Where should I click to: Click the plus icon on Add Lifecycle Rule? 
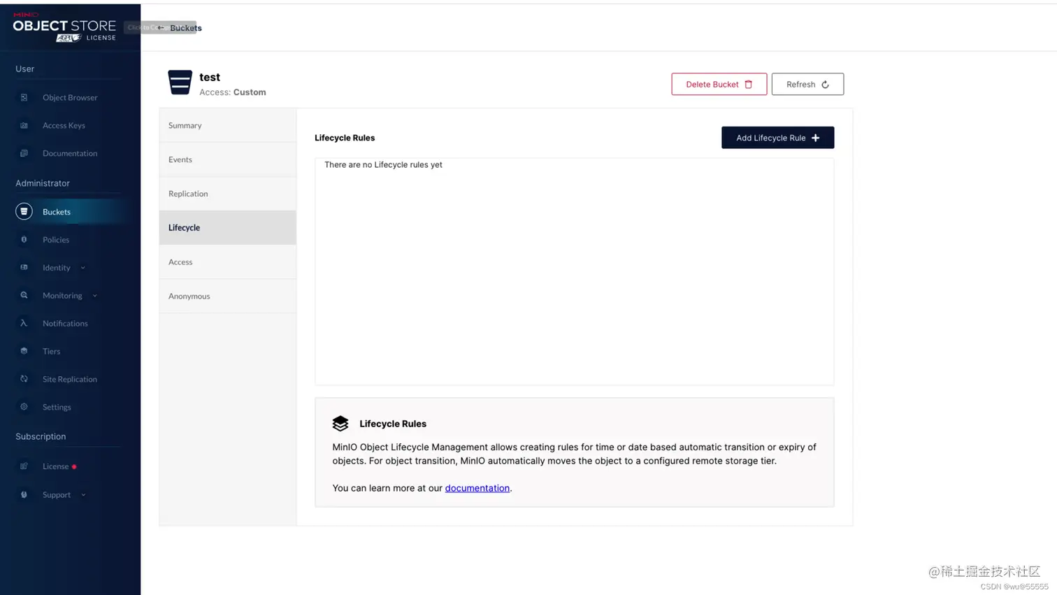coord(815,138)
